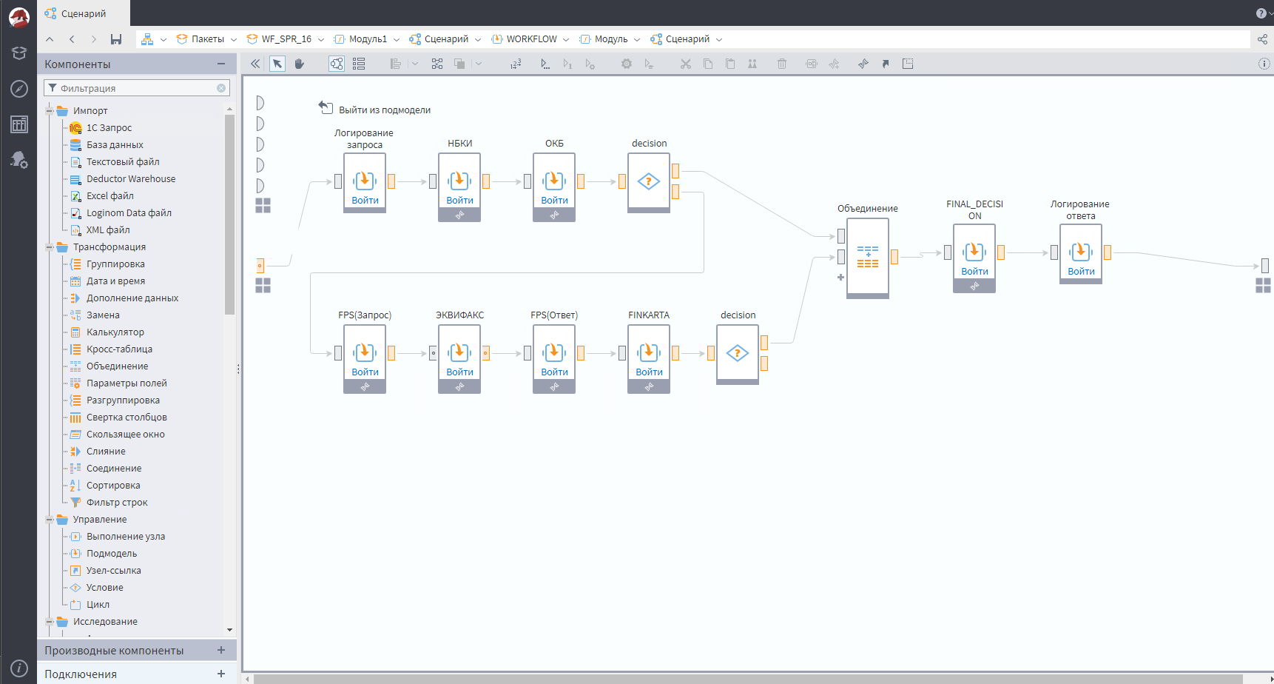This screenshot has width=1274, height=684.
Task: Click the WORKFLOW breadcrumb item
Action: click(531, 39)
